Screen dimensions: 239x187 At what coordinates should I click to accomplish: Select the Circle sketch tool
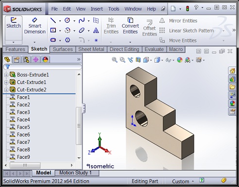tap(68, 20)
